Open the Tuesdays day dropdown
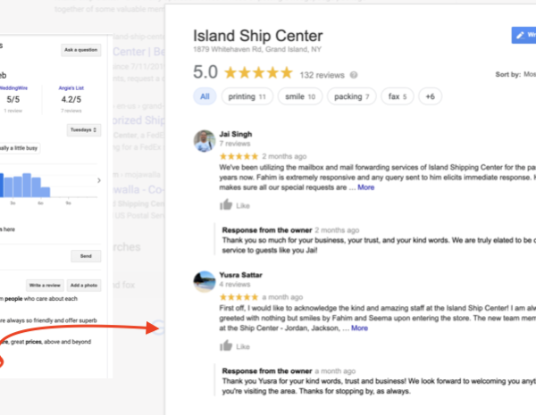This screenshot has height=415, width=536. click(x=83, y=131)
